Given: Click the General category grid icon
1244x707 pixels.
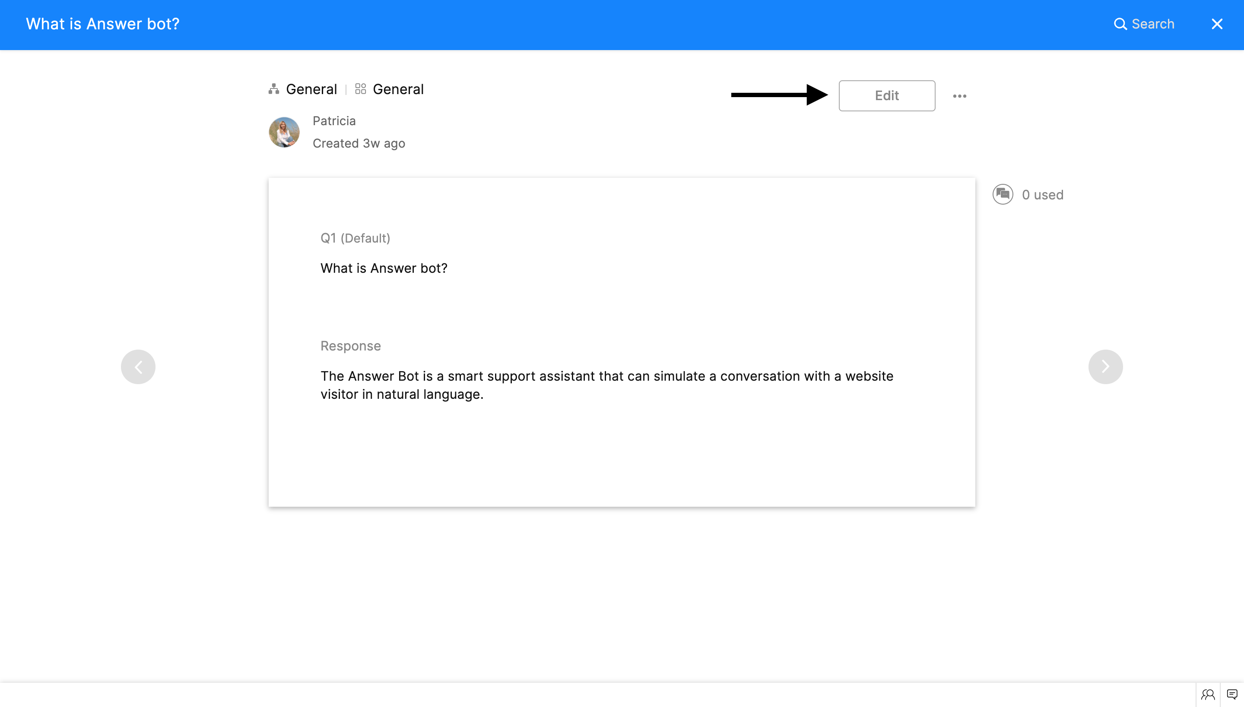Looking at the screenshot, I should pos(361,89).
